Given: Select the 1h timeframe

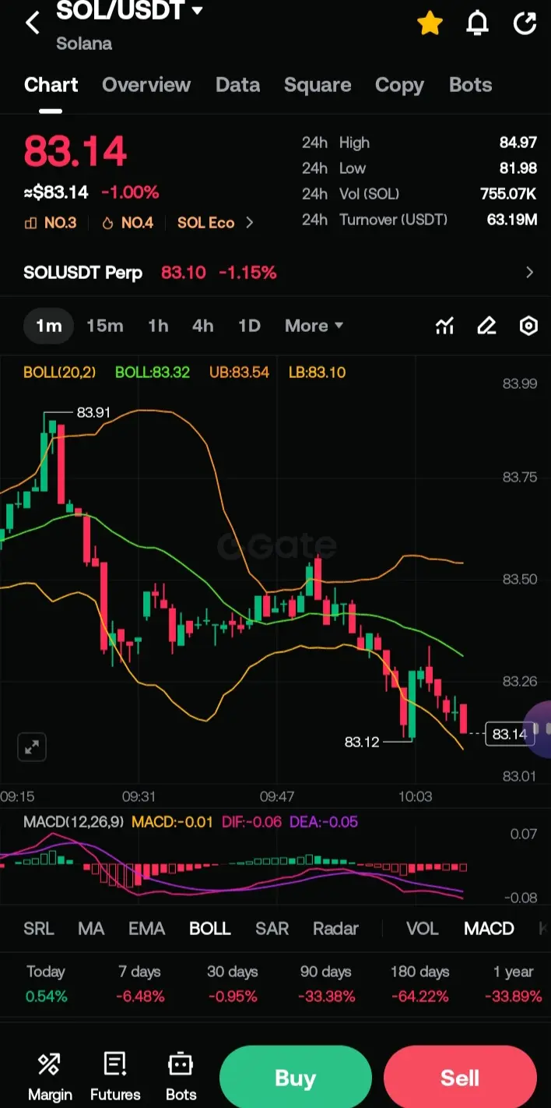Looking at the screenshot, I should 158,326.
